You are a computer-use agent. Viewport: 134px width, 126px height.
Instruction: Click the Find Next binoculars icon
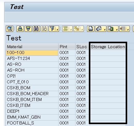[x=44, y=29]
